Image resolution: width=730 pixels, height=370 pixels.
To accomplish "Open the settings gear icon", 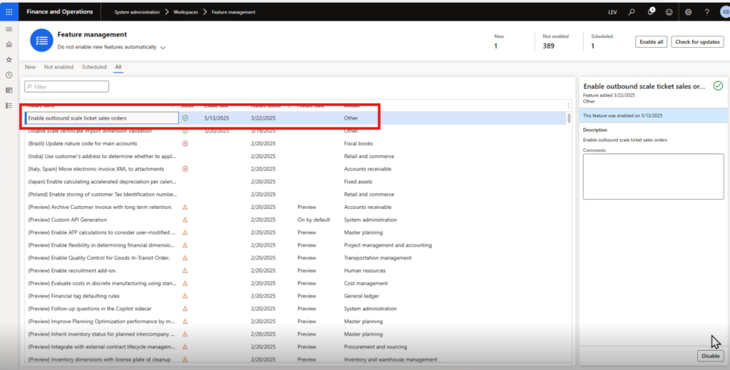I will 688,12.
